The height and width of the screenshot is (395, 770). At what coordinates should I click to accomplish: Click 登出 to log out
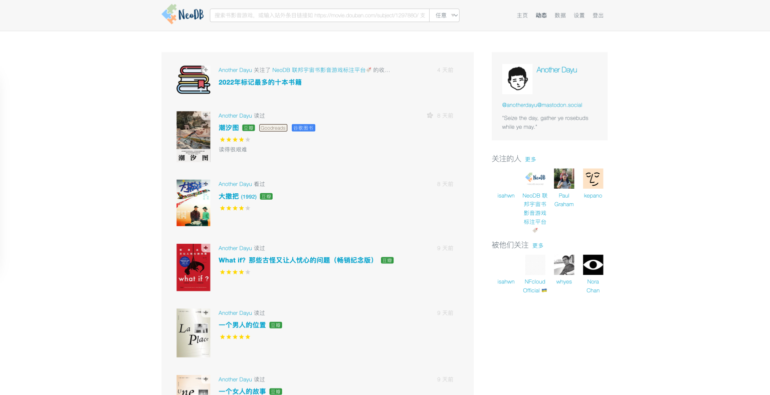(x=598, y=15)
